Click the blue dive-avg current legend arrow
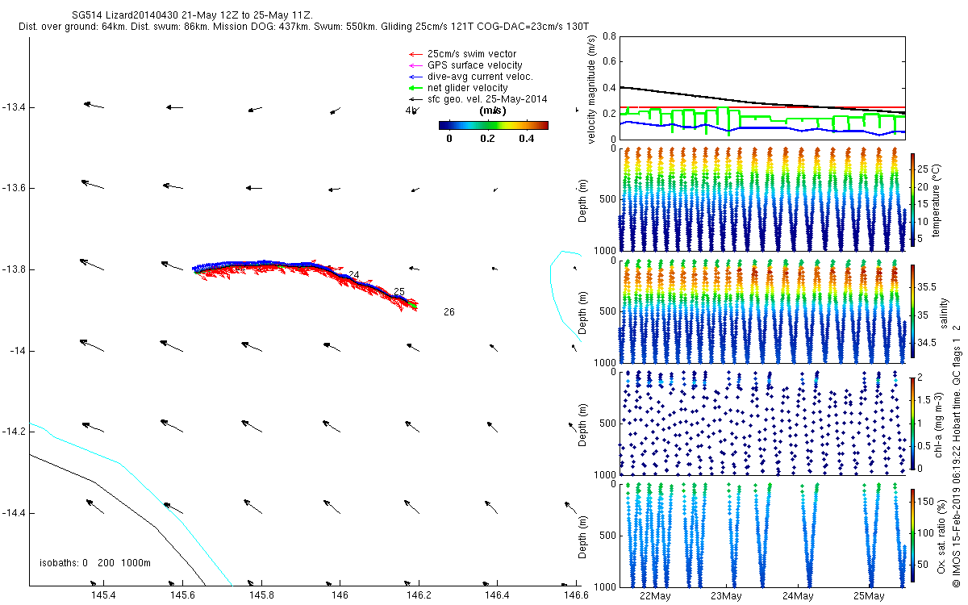968x605 pixels. (x=415, y=77)
